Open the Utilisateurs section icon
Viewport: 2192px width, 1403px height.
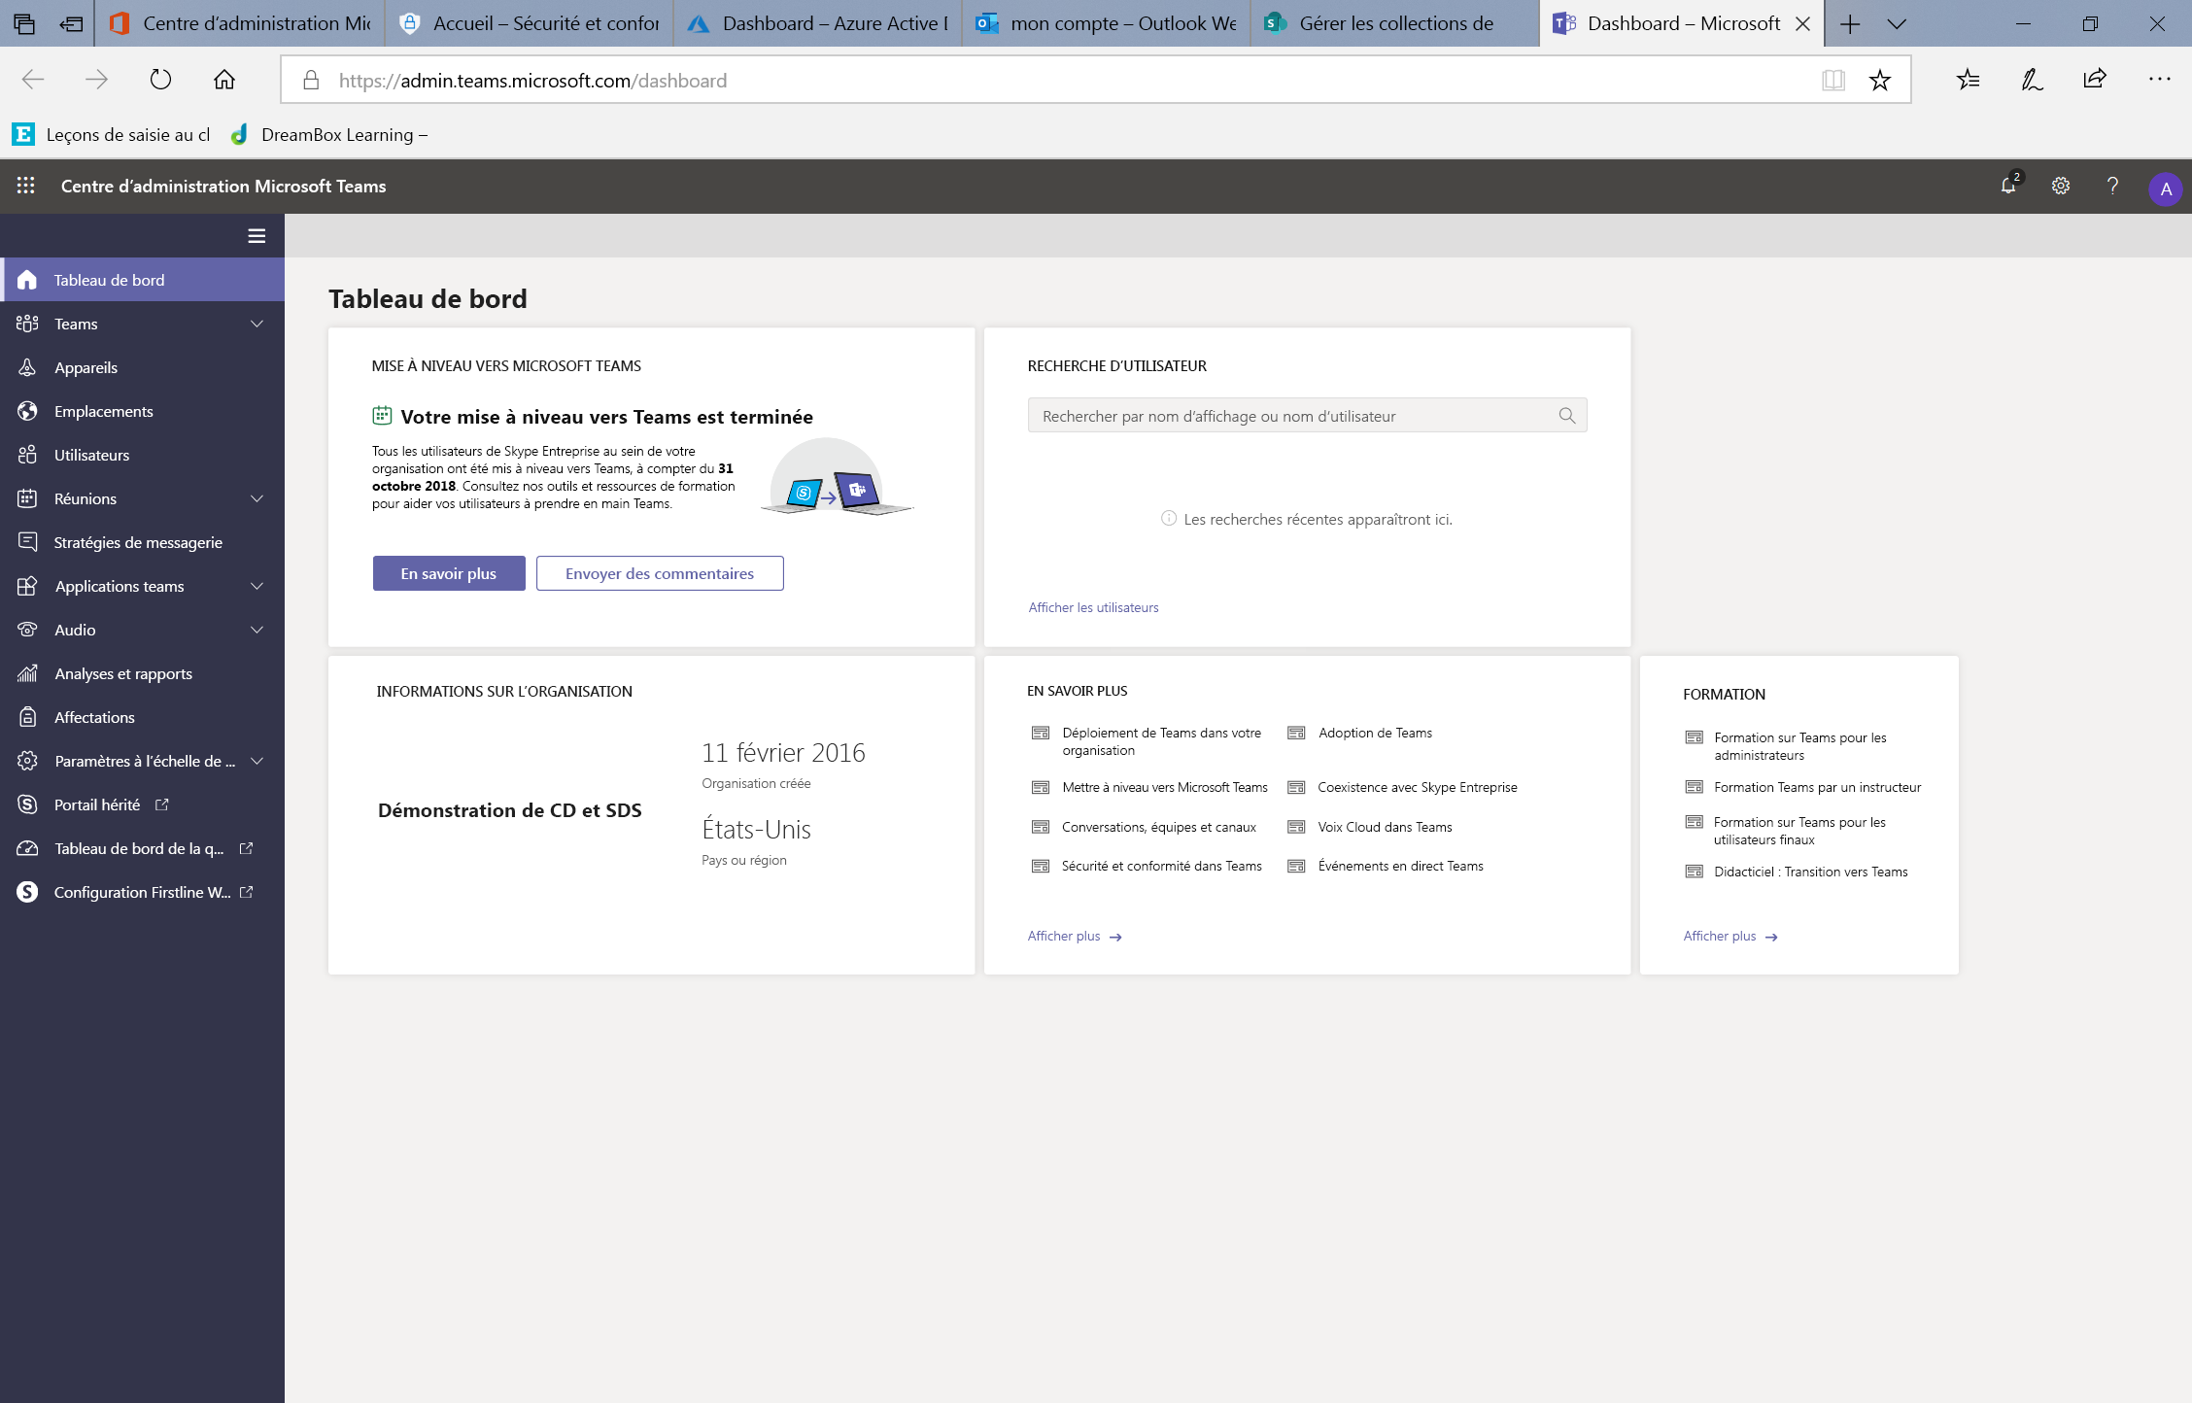point(27,454)
